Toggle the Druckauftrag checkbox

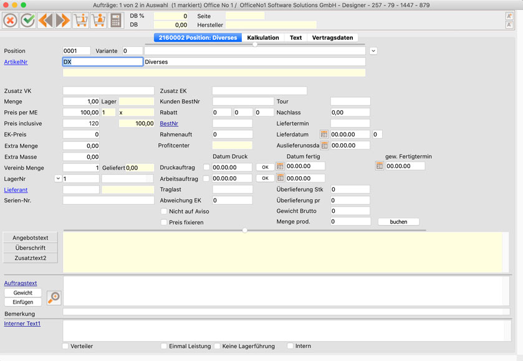(x=206, y=167)
